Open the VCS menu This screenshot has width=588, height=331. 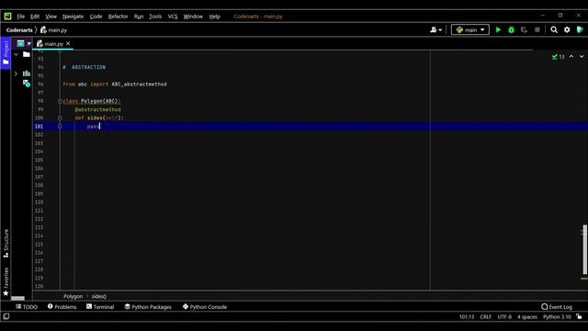tap(173, 17)
